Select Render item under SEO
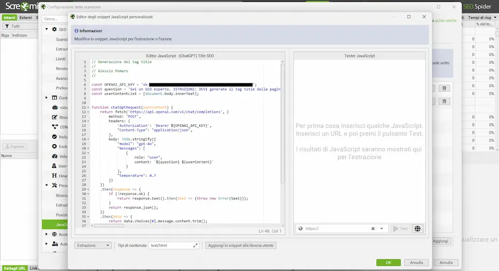 (62, 68)
